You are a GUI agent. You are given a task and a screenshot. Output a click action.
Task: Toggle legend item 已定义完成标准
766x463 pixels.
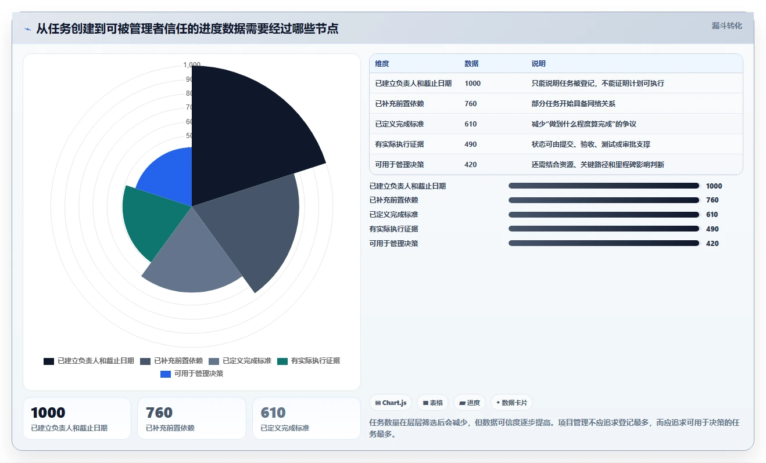tap(240, 361)
